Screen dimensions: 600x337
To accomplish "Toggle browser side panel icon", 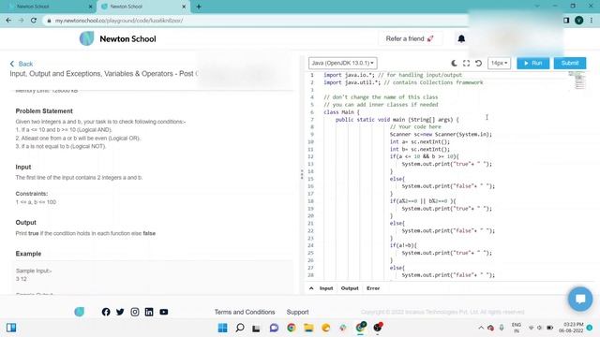I will coord(566,21).
